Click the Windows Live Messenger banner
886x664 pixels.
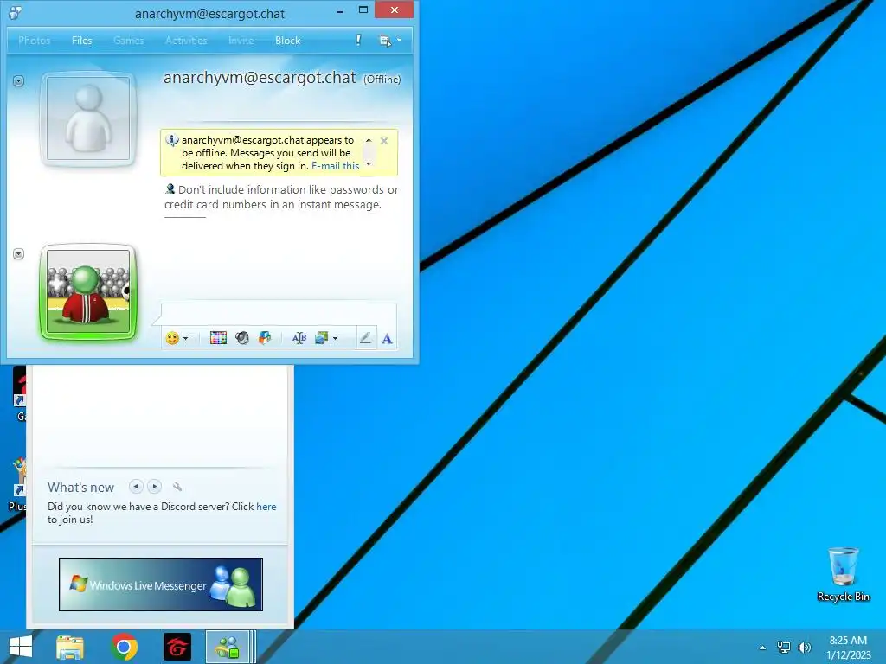(161, 584)
